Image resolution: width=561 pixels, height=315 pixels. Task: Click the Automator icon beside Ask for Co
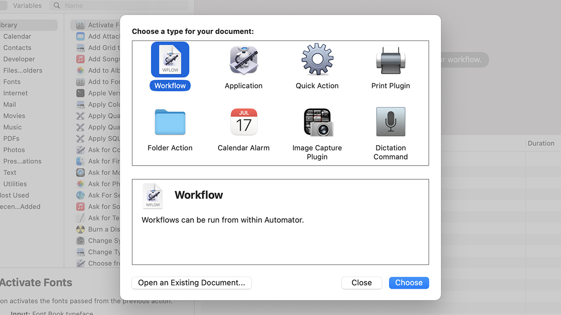coord(80,150)
